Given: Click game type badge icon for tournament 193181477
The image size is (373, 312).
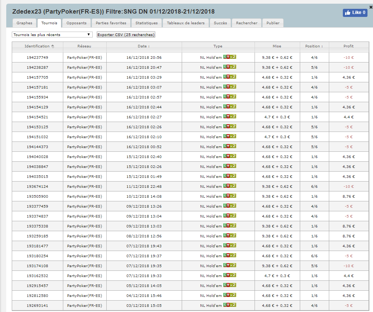Looking at the screenshot, I should (x=230, y=246).
